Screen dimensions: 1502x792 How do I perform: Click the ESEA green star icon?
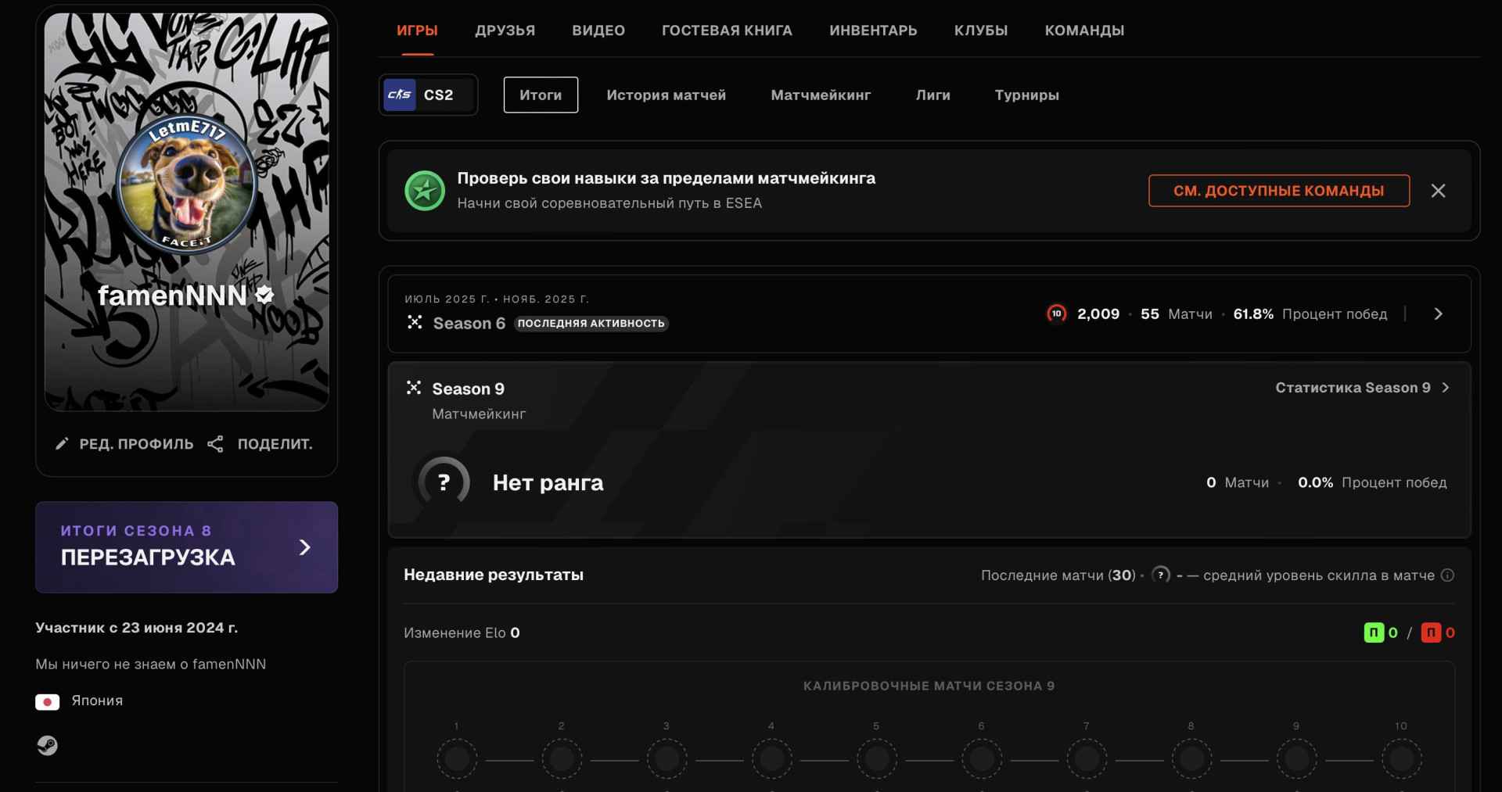click(425, 191)
